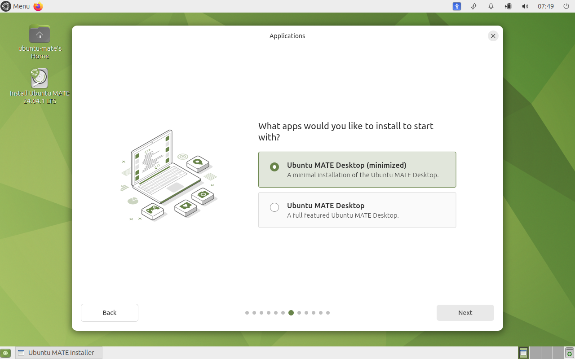
Task: Open the trash bin in bottom panel
Action: coord(570,353)
